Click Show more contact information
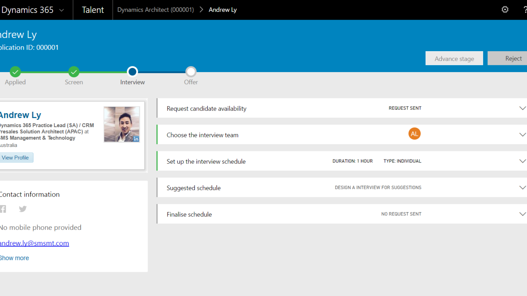 pos(14,258)
